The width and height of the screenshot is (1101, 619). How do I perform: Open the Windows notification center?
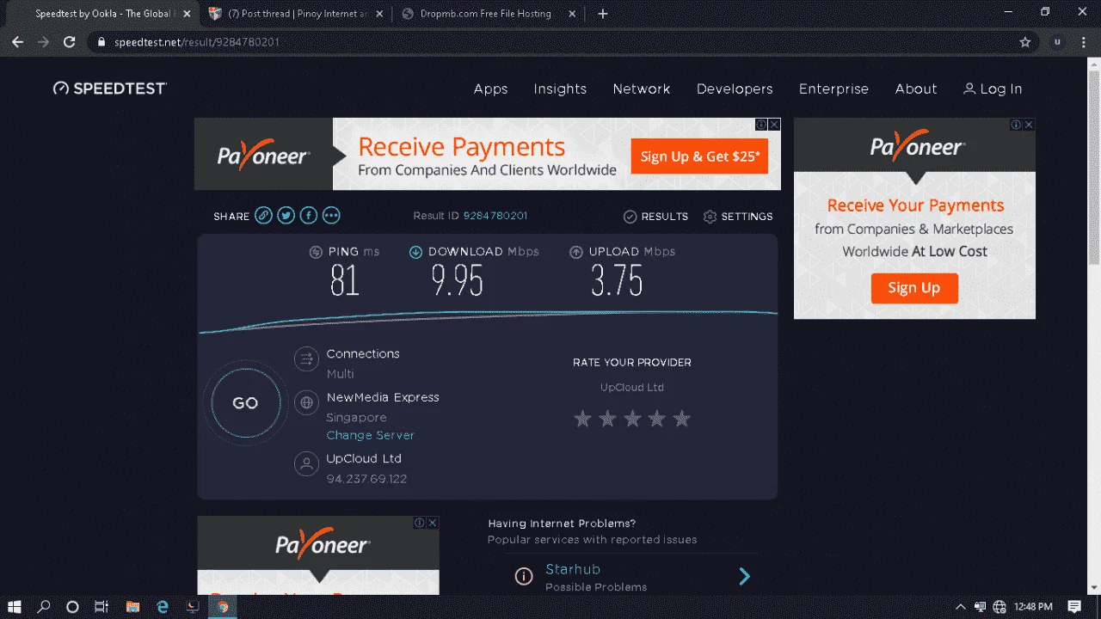[x=1074, y=607]
